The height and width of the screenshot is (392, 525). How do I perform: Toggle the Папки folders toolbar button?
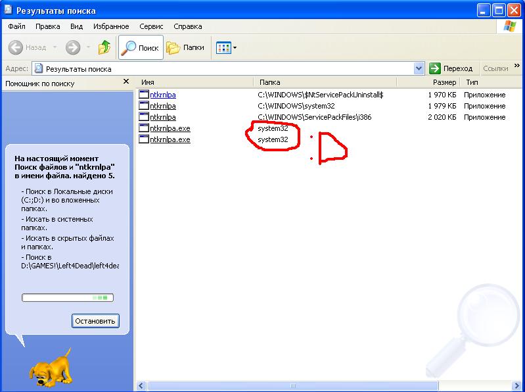pos(186,47)
